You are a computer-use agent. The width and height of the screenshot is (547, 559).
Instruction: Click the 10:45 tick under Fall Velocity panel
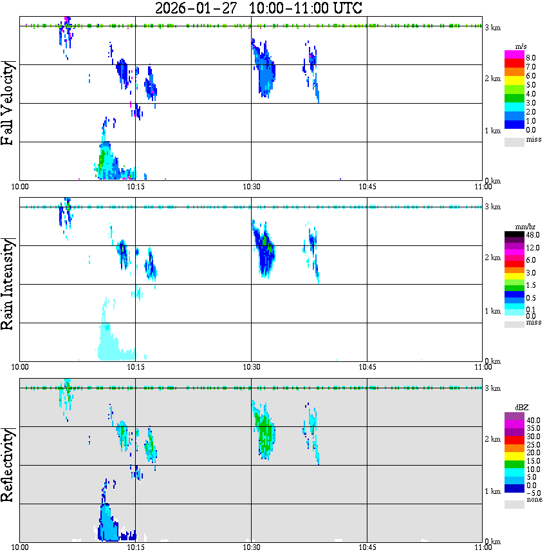(x=367, y=187)
